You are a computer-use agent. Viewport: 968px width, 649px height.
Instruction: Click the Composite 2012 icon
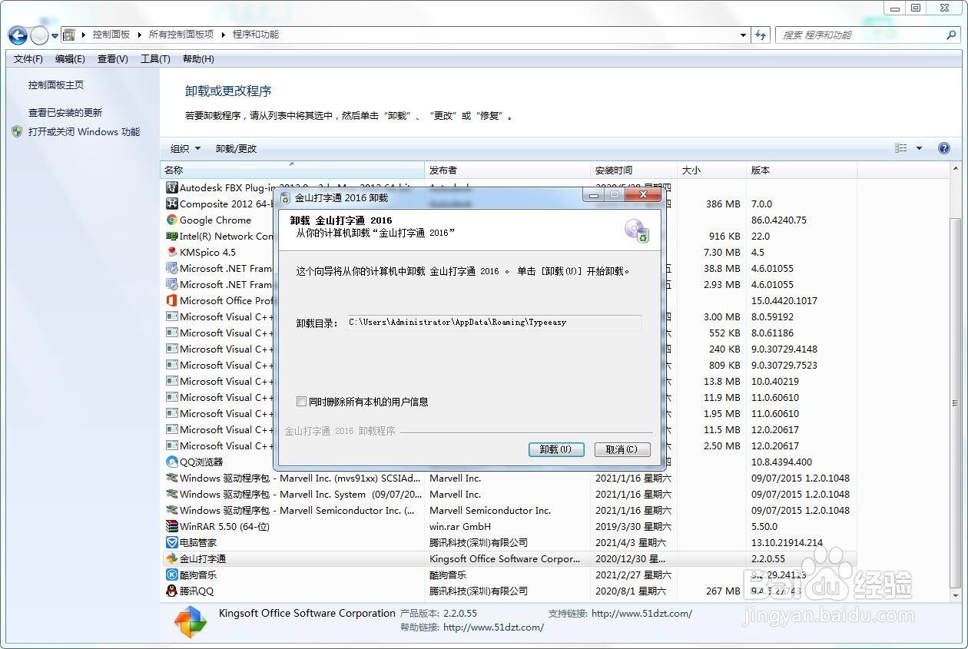pos(172,204)
